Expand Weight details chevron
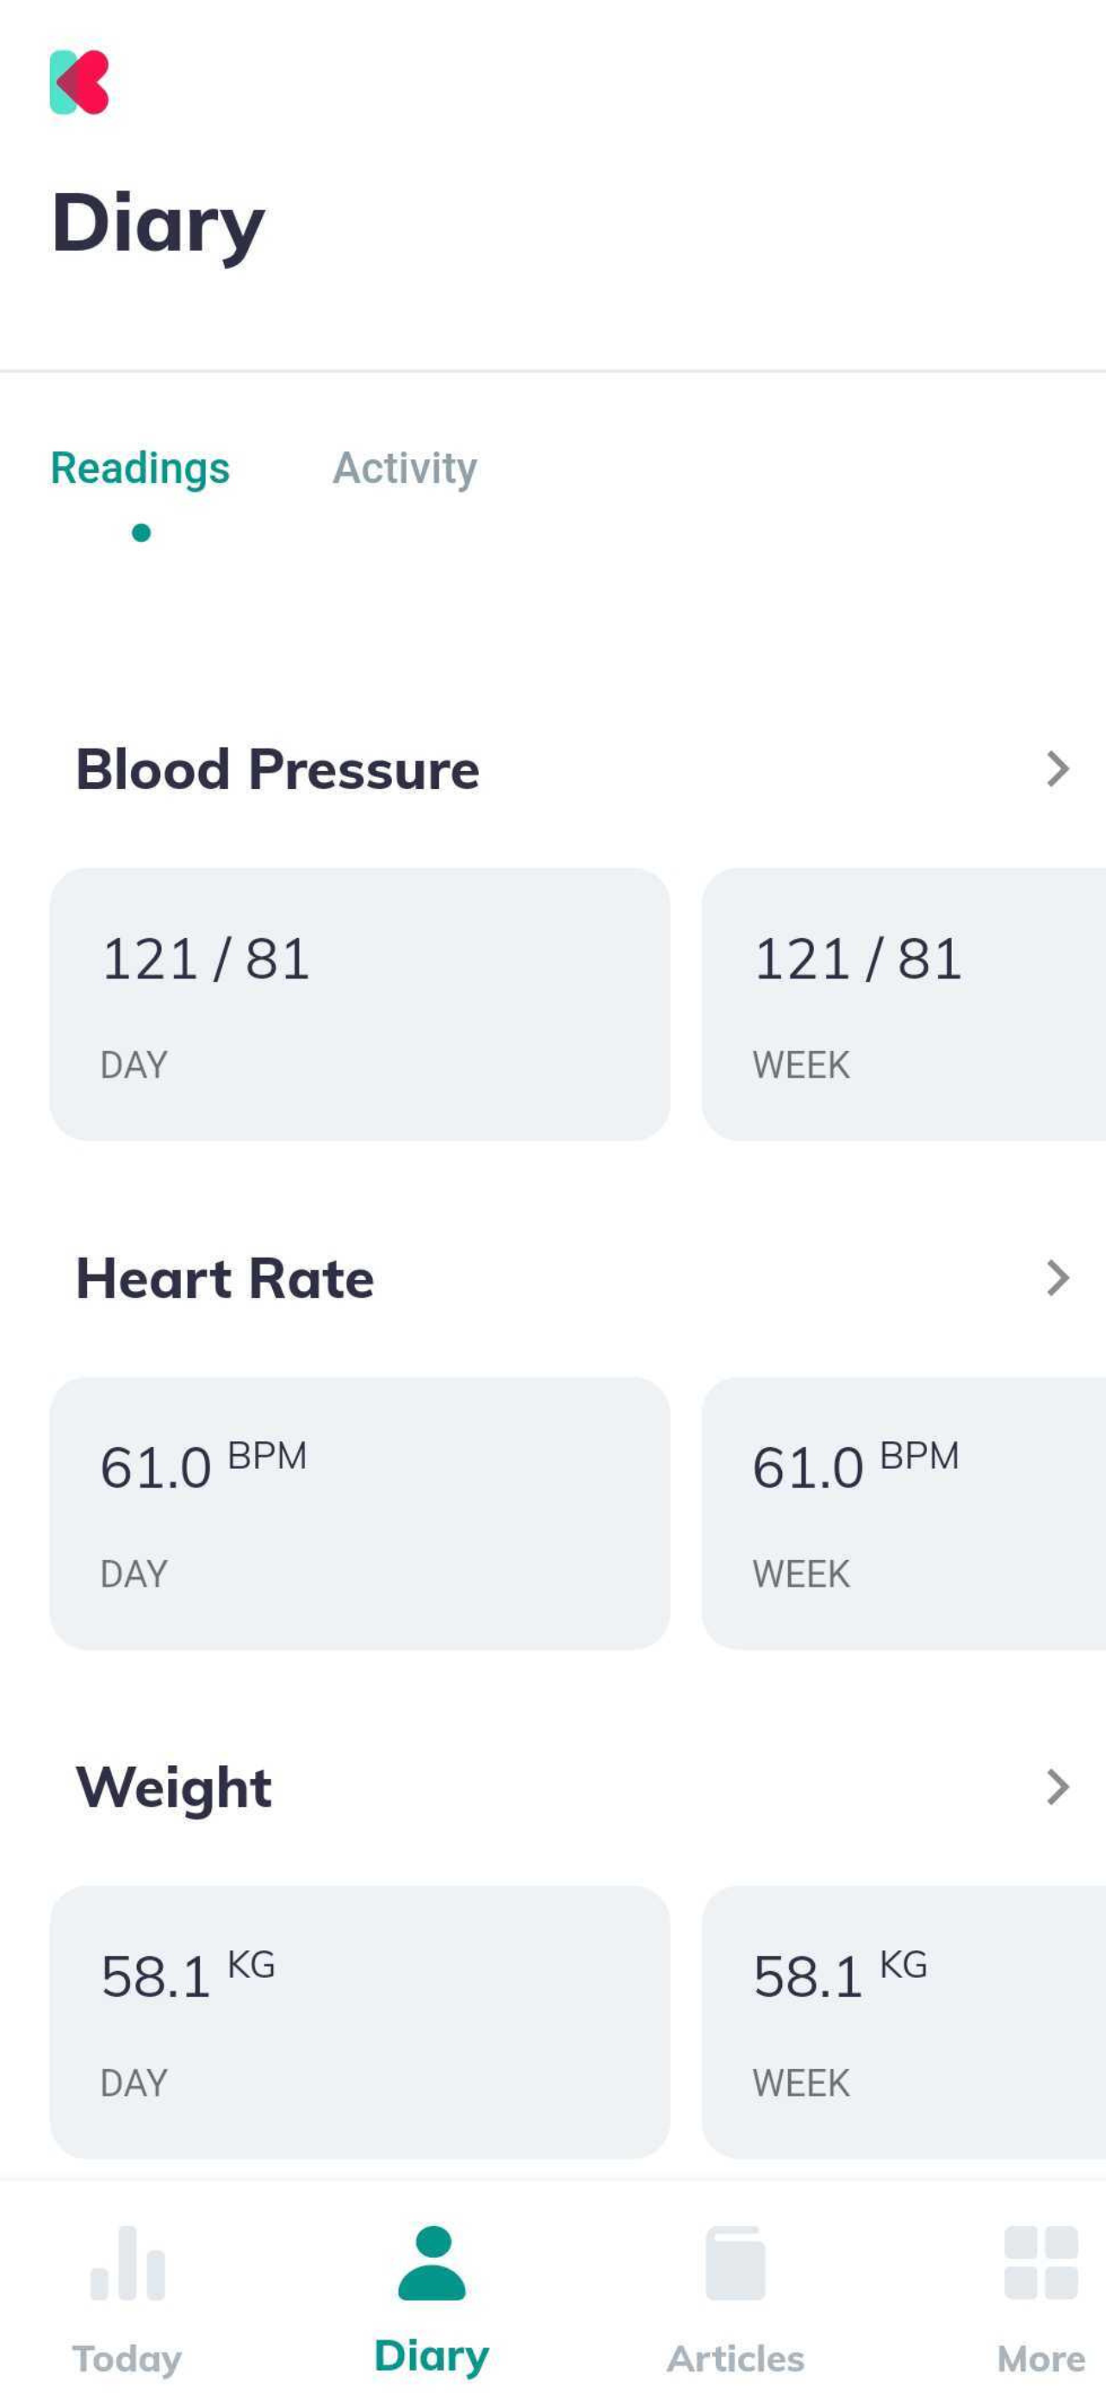Screen dimensions: 1106x2393 pos(1058,1787)
